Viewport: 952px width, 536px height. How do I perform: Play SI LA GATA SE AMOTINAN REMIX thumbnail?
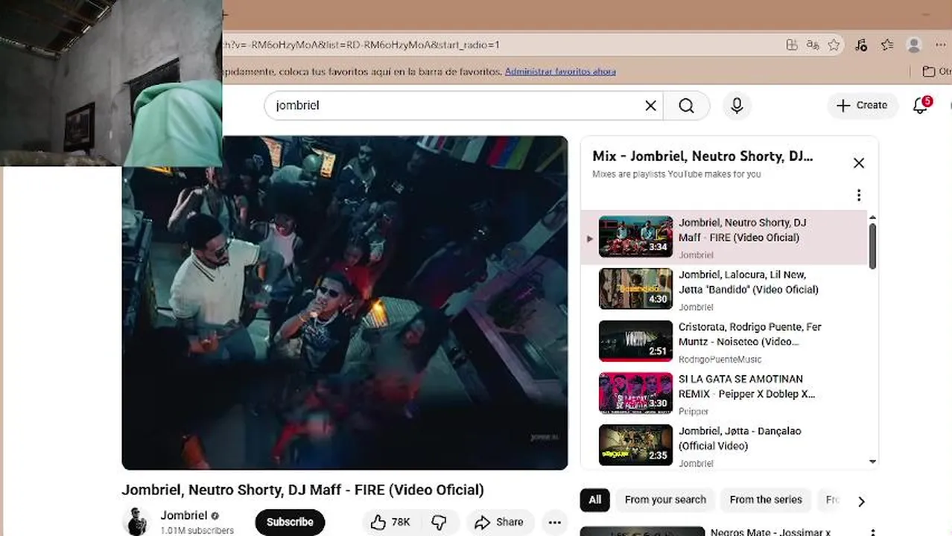tap(635, 393)
